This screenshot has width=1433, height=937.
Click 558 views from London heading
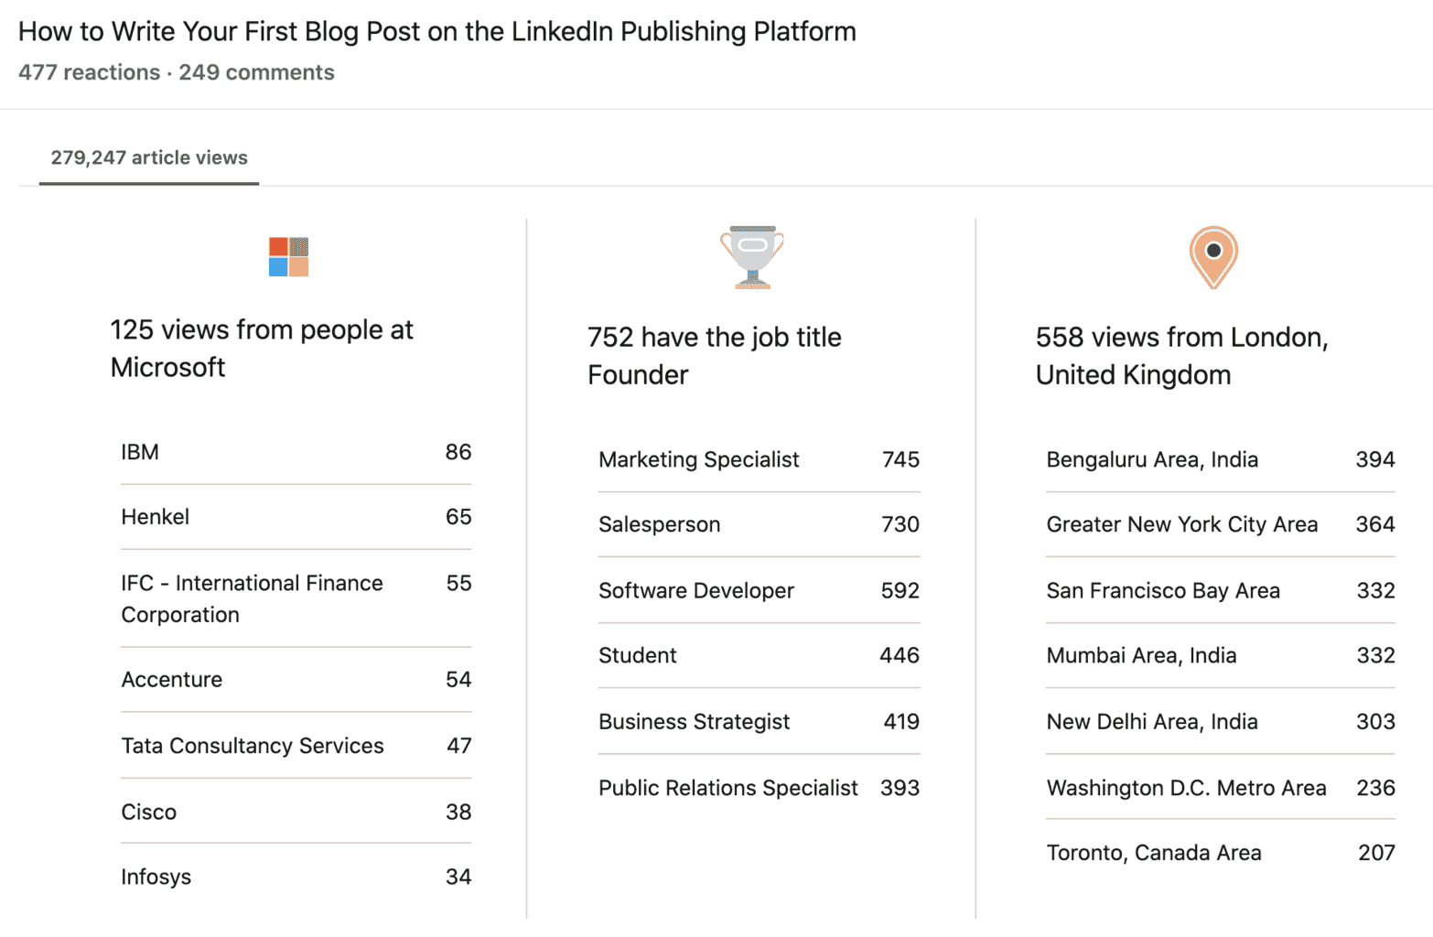(1181, 356)
